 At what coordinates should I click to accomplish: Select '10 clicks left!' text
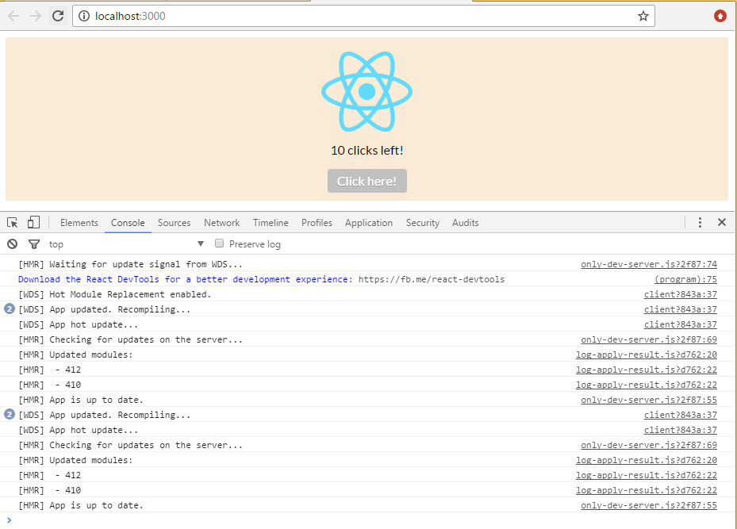(367, 151)
